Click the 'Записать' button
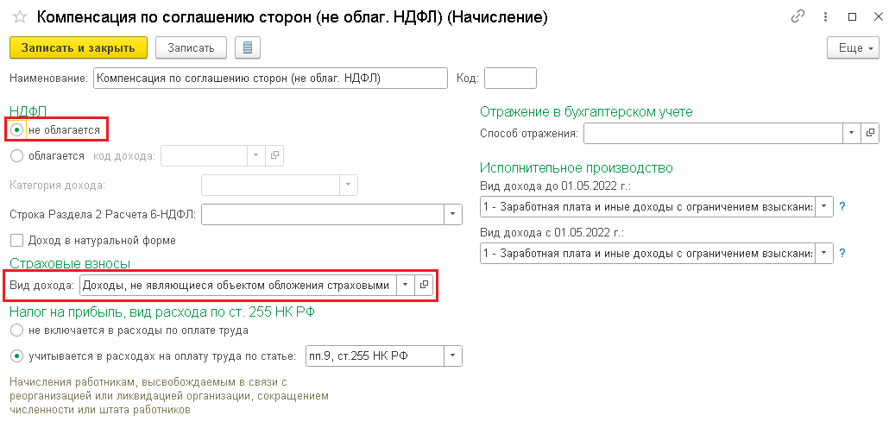The height and width of the screenshot is (428, 889). tap(191, 47)
